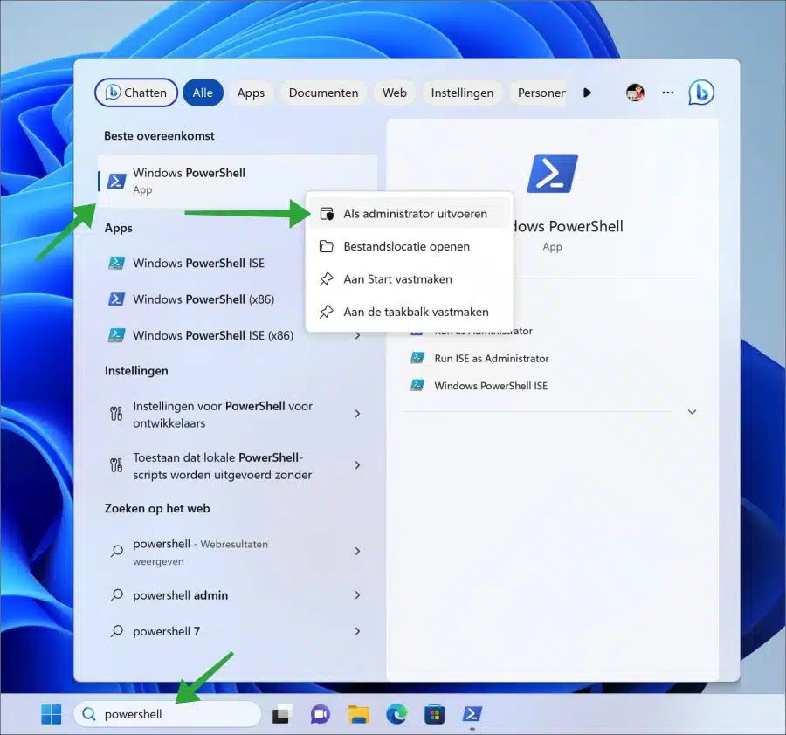Viewport: 786px width, 735px height.
Task: Expand more actions in the preview pane
Action: click(692, 412)
